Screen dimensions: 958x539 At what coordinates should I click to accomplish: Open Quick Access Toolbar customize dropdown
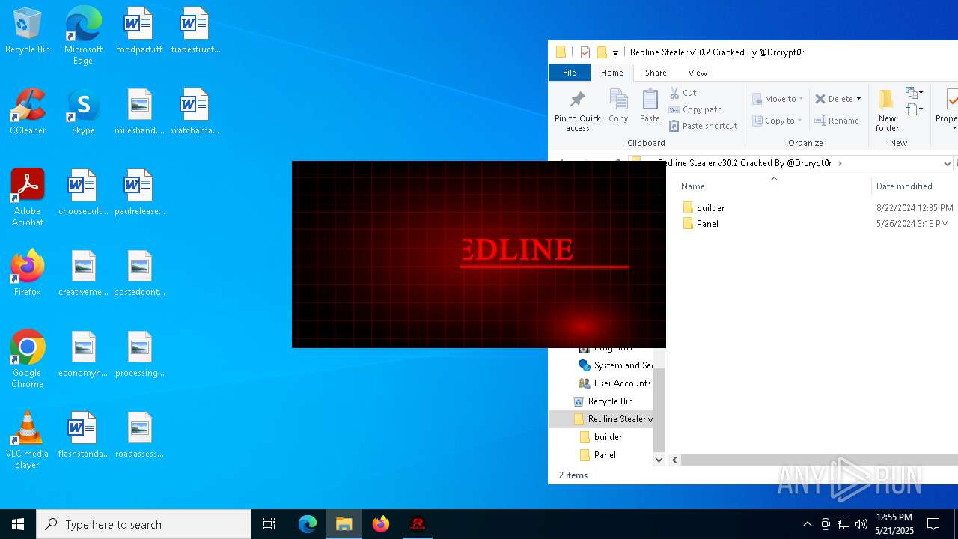coord(615,52)
